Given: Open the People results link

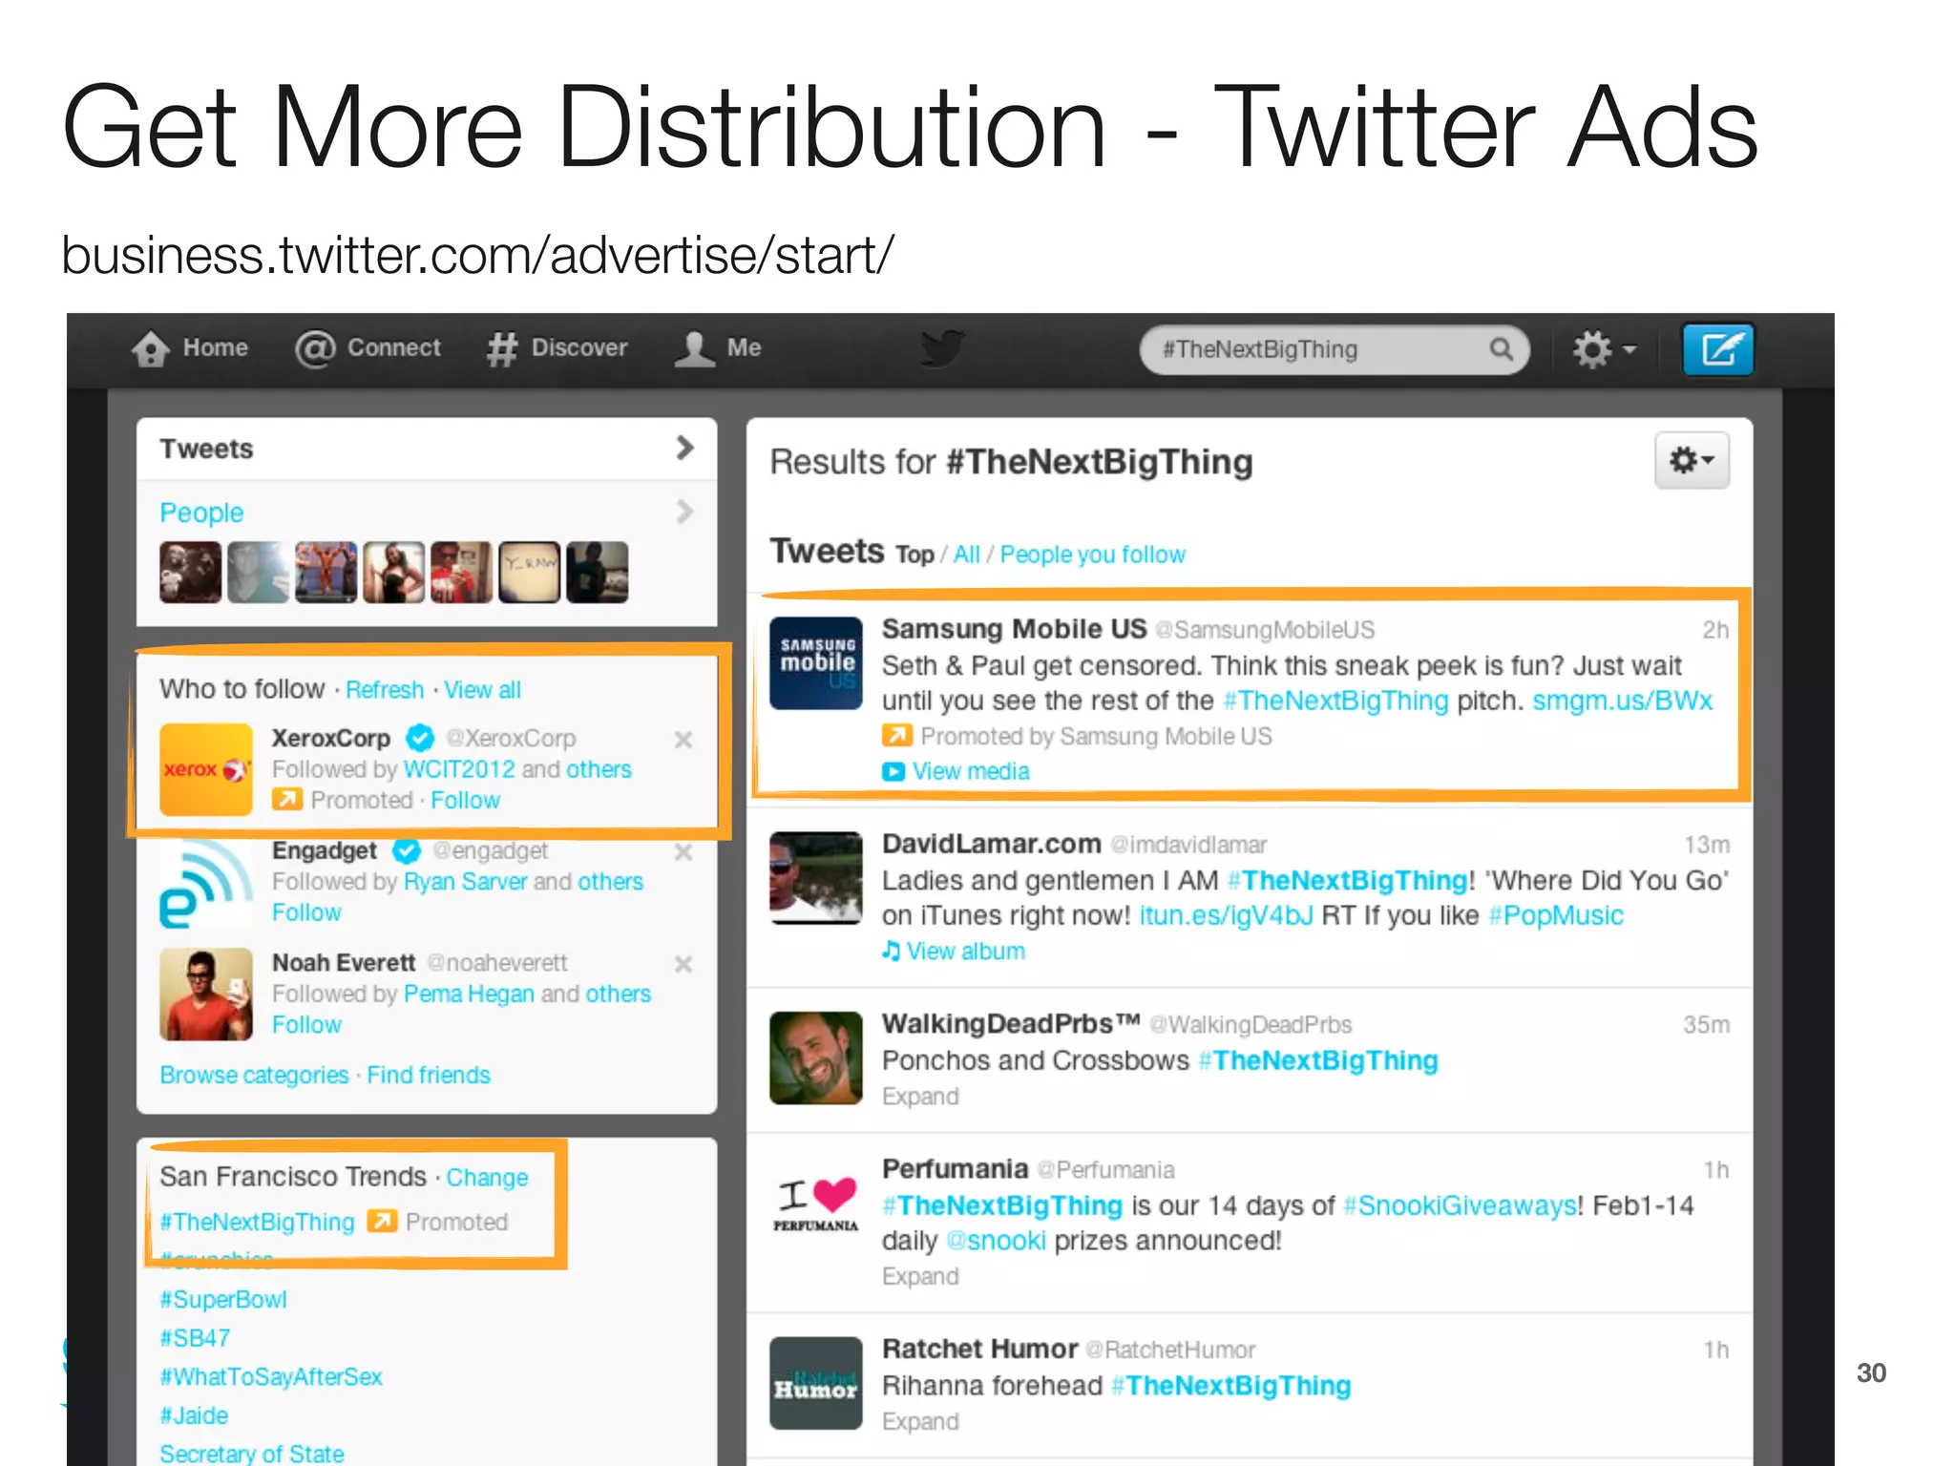Looking at the screenshot, I should (x=201, y=513).
